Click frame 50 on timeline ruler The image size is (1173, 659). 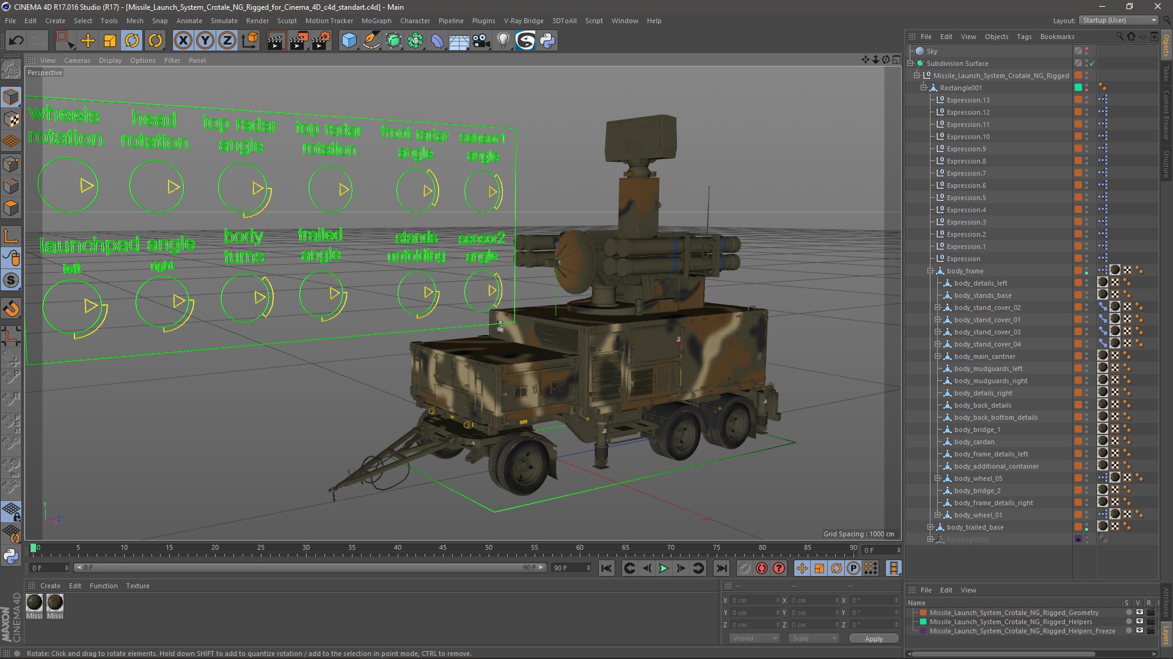point(489,549)
